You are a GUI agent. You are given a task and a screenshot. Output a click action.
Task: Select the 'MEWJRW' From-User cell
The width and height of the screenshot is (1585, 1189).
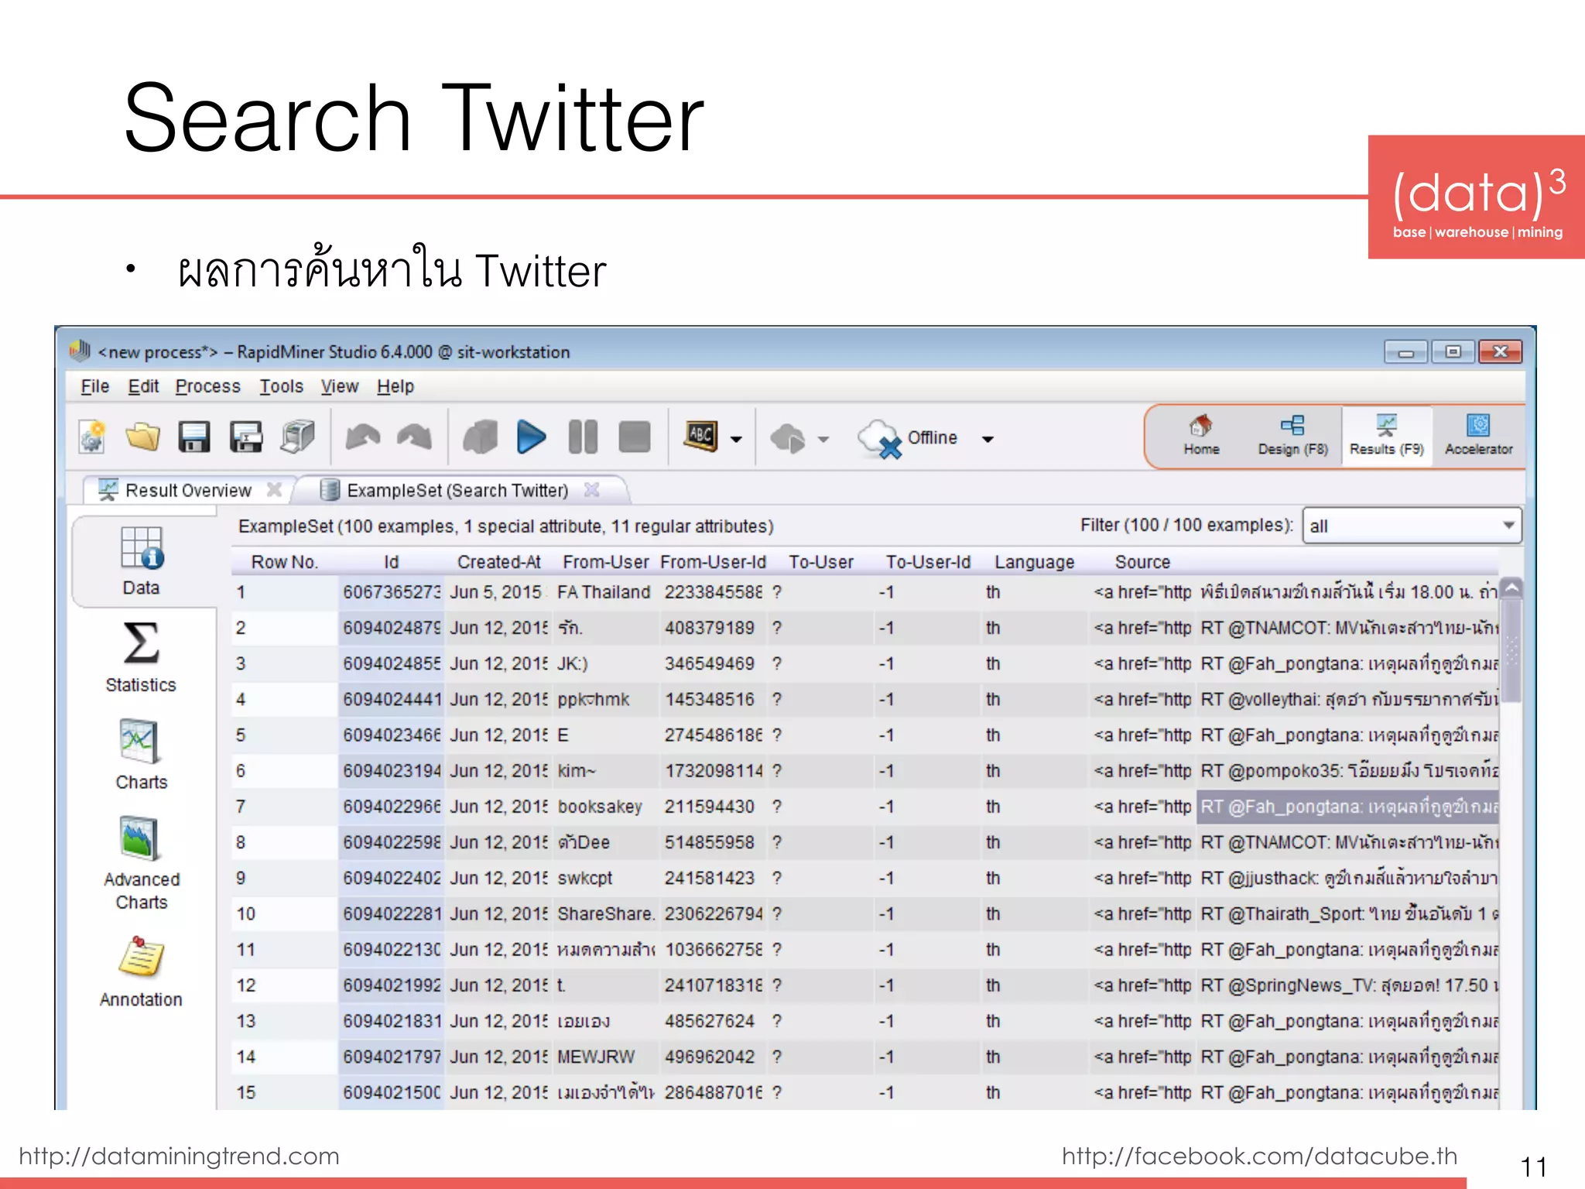click(x=605, y=1057)
